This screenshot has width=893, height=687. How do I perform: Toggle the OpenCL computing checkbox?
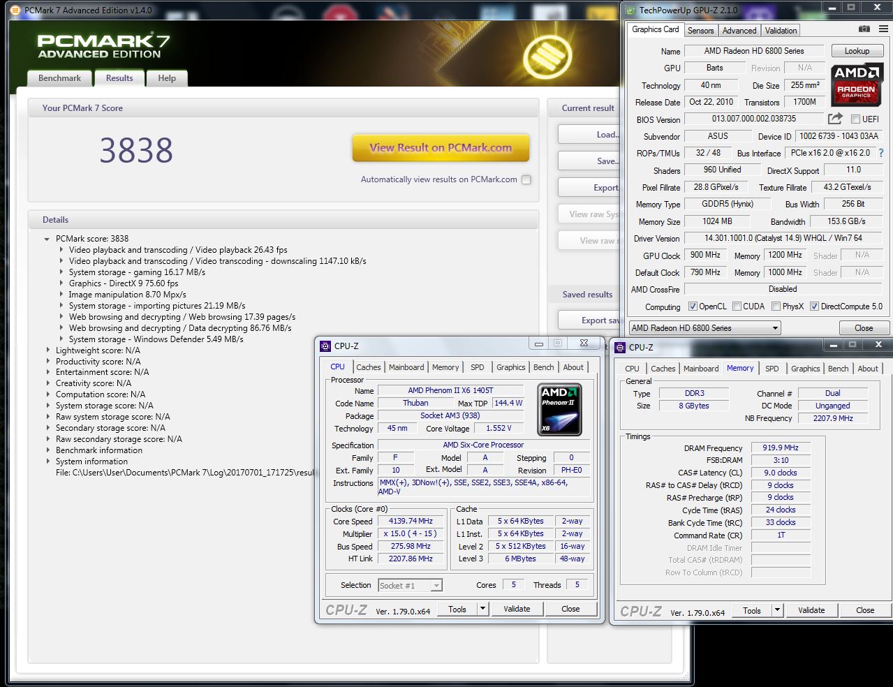[693, 306]
